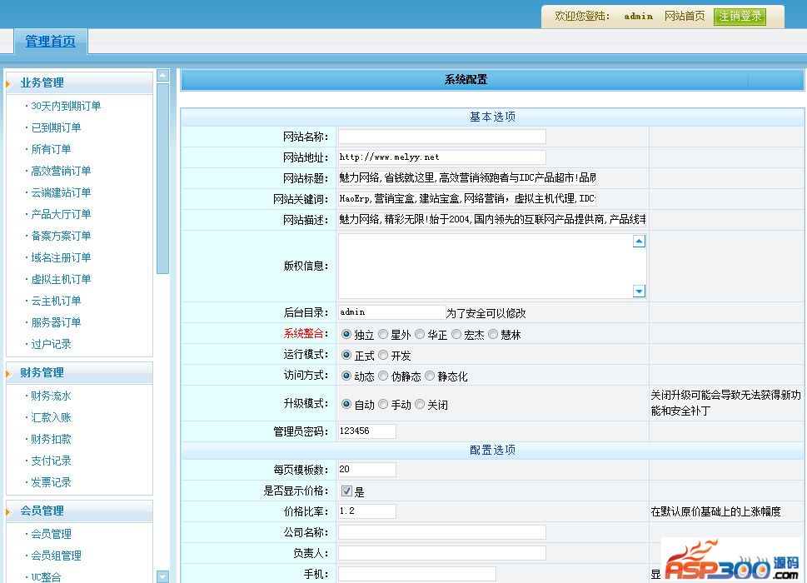Click the 注销登录 logout button

[740, 17]
